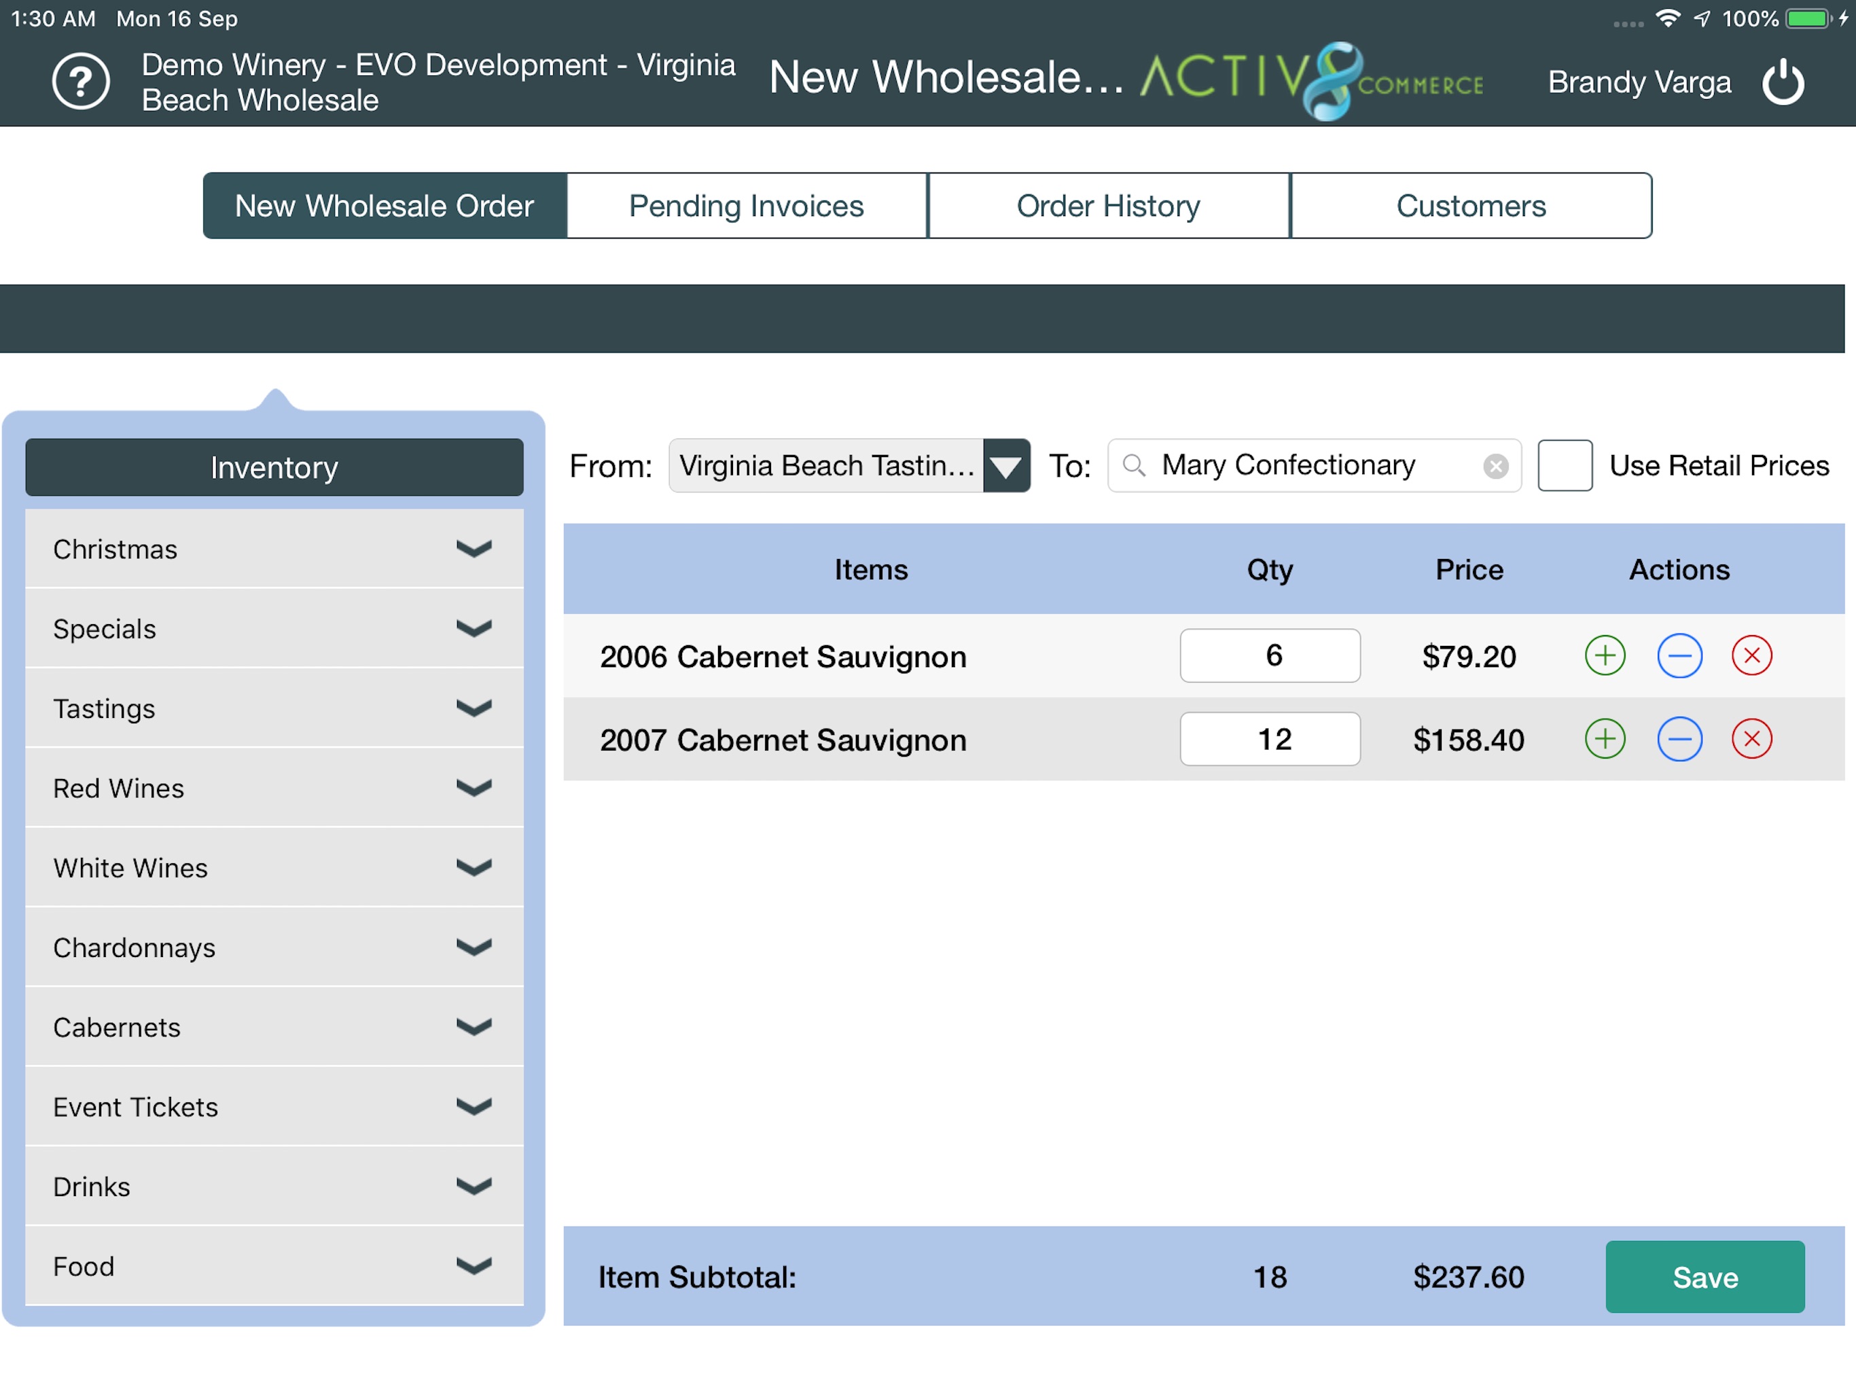
Task: Increase quantity of 2006 Cabernet Sauvignon
Action: tap(1604, 655)
